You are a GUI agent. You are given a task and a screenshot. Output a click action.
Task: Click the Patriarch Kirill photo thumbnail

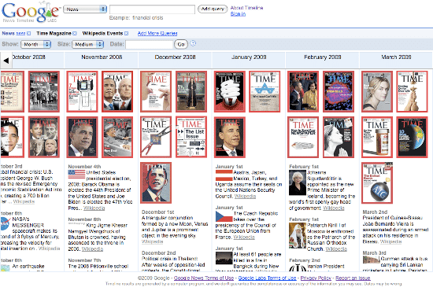point(298,235)
